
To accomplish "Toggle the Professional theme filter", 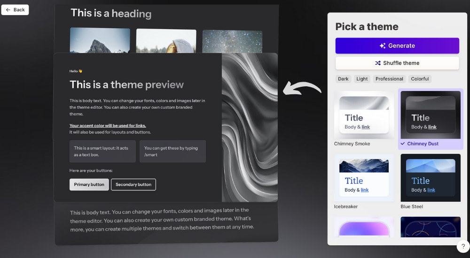I will point(389,79).
